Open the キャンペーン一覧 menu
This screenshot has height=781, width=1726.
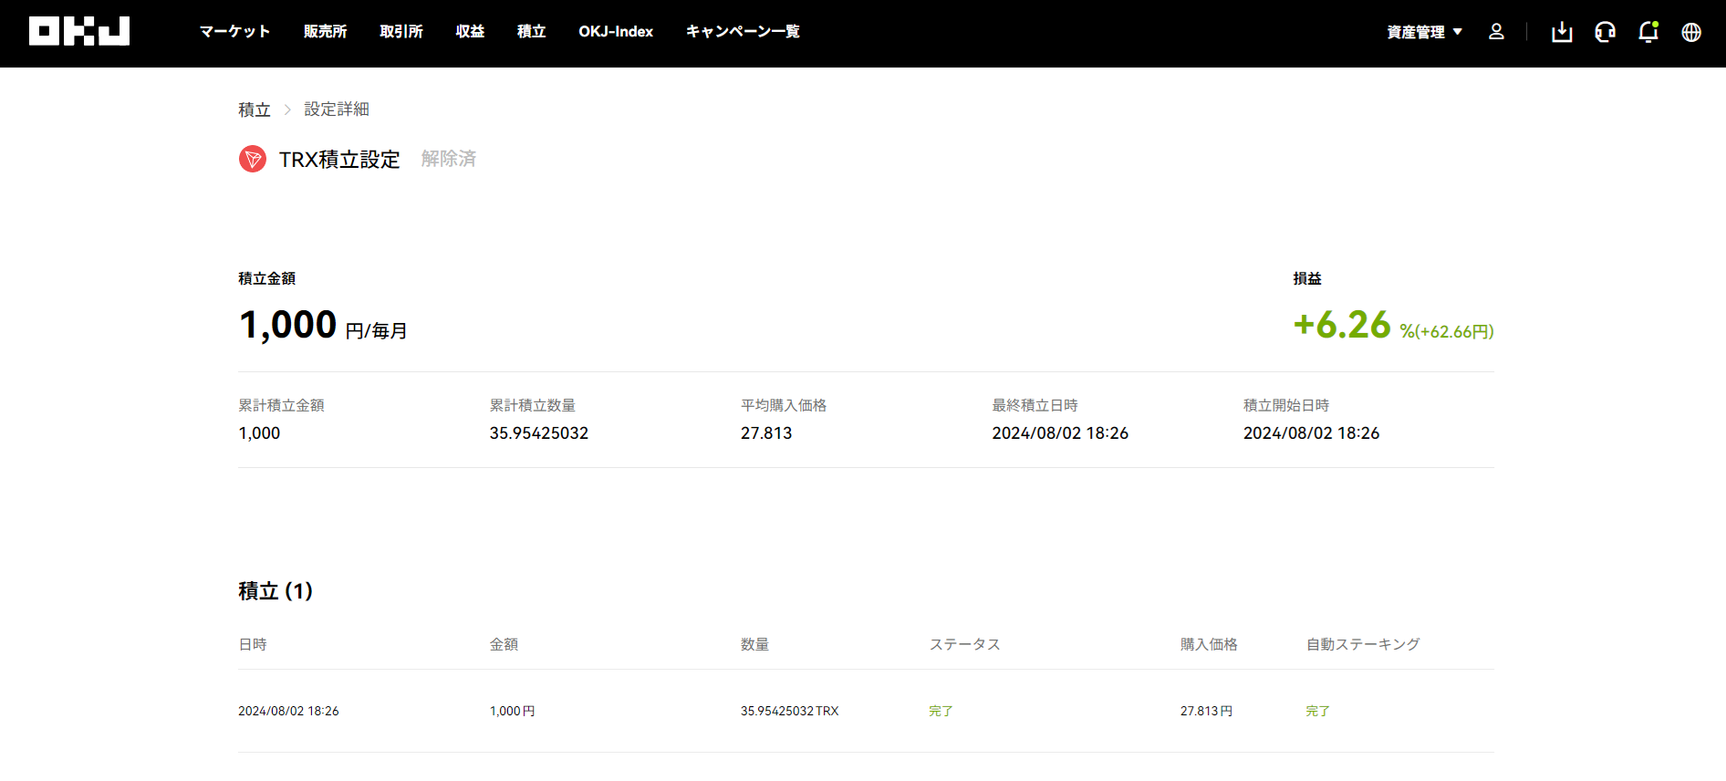point(743,31)
